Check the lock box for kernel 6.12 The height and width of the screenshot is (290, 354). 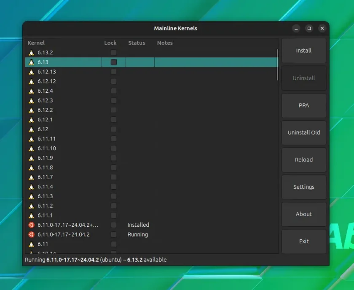114,129
